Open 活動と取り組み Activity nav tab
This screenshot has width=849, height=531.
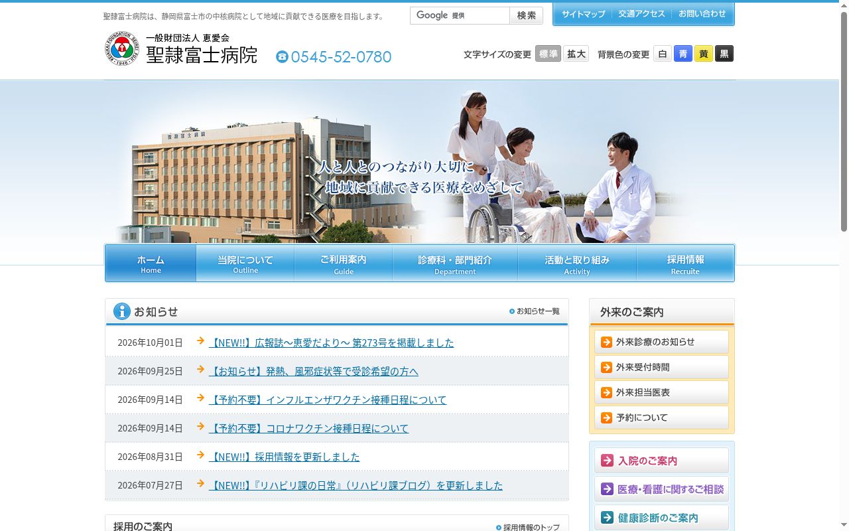(x=577, y=264)
